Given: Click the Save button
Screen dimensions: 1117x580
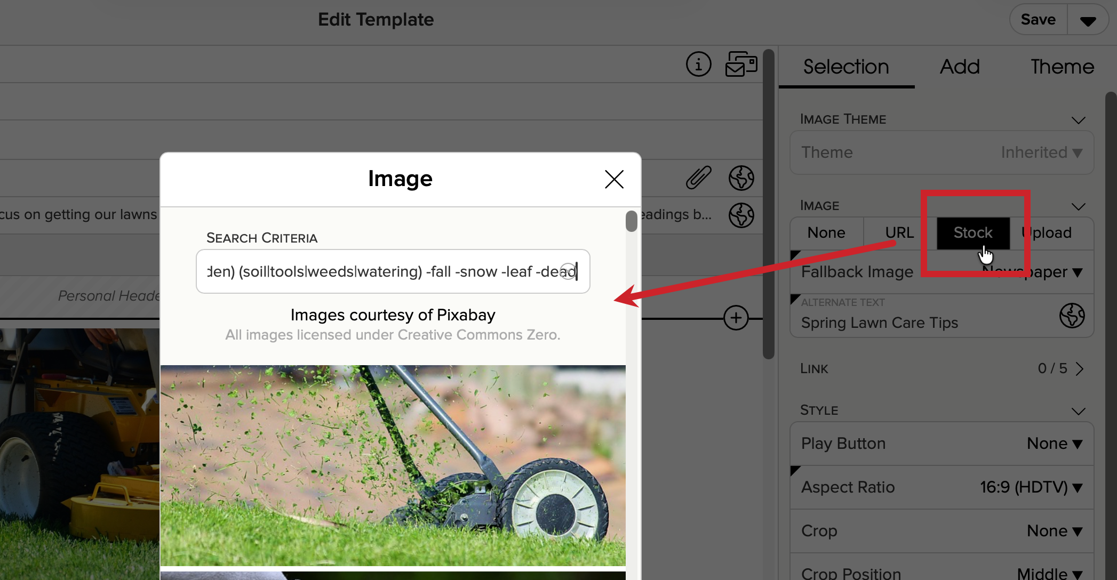Looking at the screenshot, I should point(1038,20).
